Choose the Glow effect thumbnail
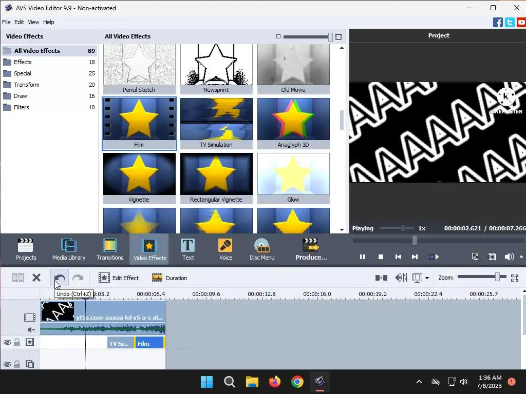 tap(293, 179)
